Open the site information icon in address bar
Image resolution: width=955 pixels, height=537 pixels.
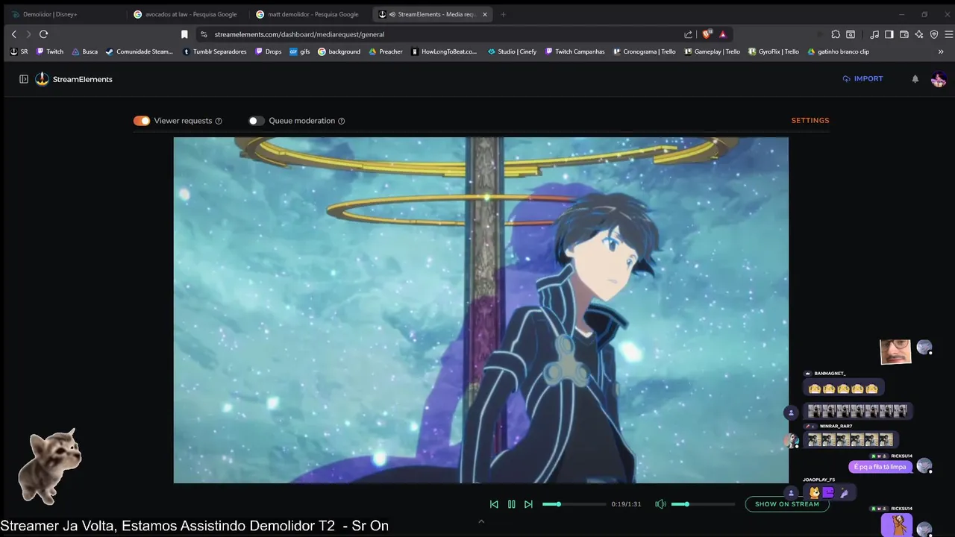(x=204, y=34)
